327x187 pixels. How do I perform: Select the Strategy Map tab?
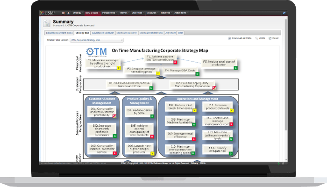[x=82, y=33]
